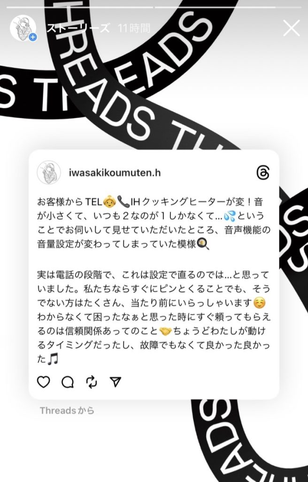Tap the ストーリーズ label
This screenshot has height=482, width=308.
[78, 28]
